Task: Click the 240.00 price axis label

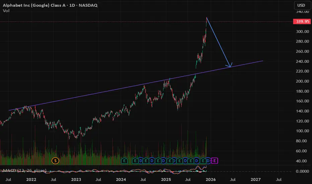Action: click(302, 61)
